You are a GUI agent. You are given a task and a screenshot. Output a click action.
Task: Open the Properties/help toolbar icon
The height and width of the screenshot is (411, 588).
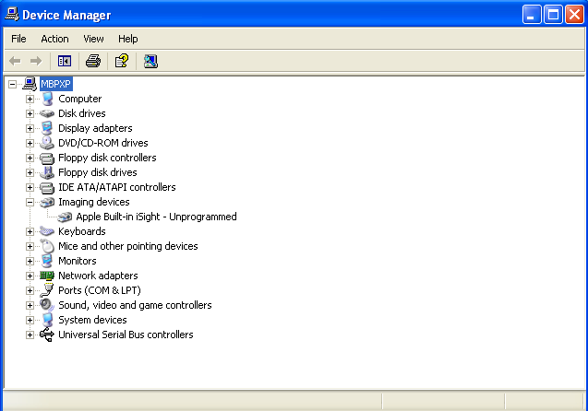(x=122, y=61)
